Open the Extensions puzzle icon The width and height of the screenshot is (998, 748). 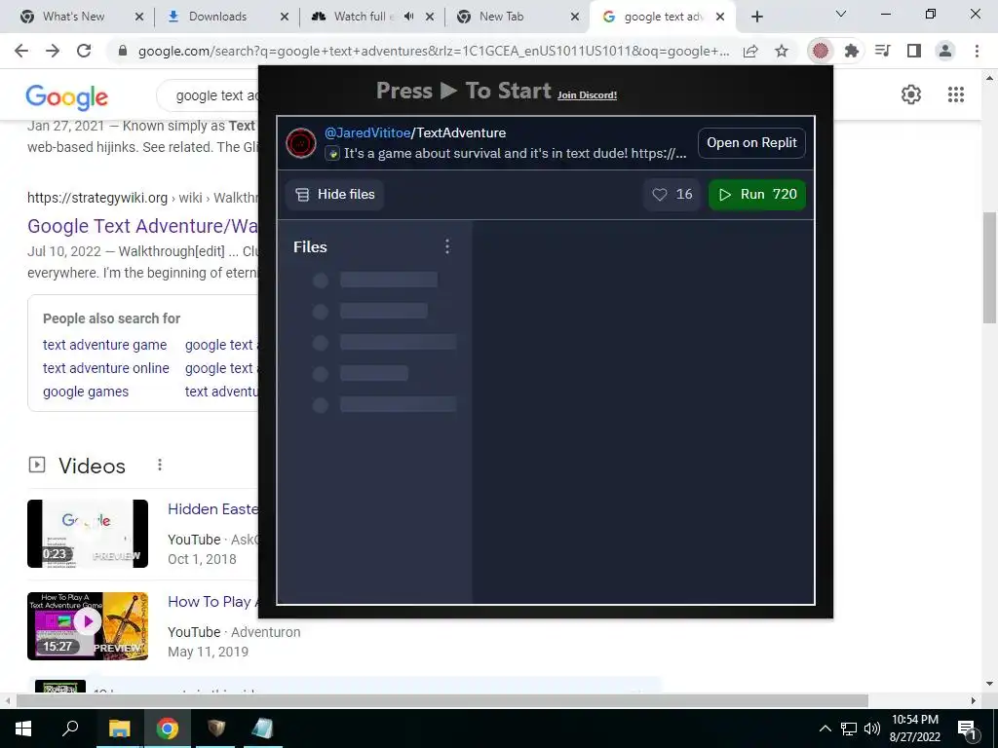pyautogui.click(x=852, y=51)
